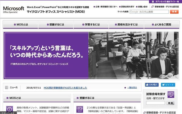
Task: Click the マイクロソフト オフィス スペシャリスト(MOS) title
Action: tap(56, 12)
